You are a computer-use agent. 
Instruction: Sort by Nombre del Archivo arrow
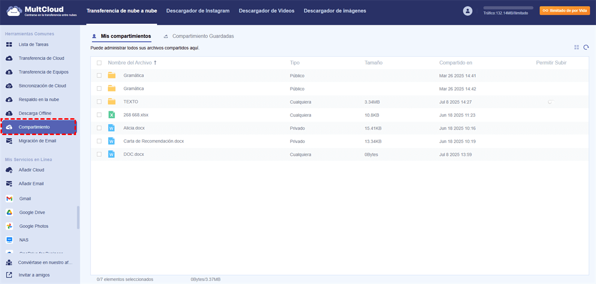pos(155,63)
